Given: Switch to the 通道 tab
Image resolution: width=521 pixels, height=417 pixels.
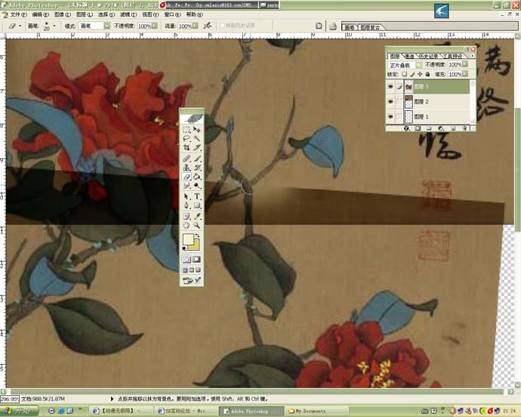Looking at the screenshot, I should click(x=409, y=56).
